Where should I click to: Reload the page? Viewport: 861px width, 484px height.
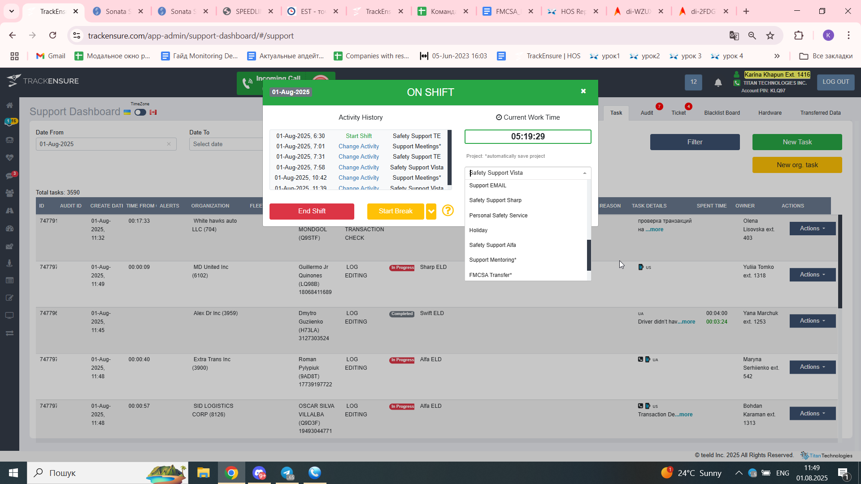point(52,35)
